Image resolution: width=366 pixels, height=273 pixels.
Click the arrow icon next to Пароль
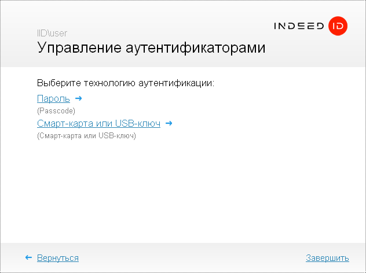[79, 98]
